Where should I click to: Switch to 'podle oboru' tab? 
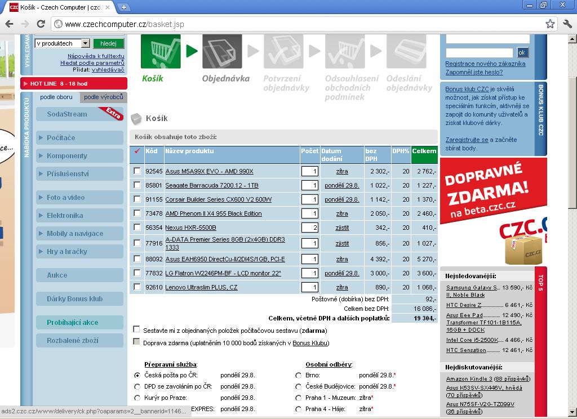point(56,97)
